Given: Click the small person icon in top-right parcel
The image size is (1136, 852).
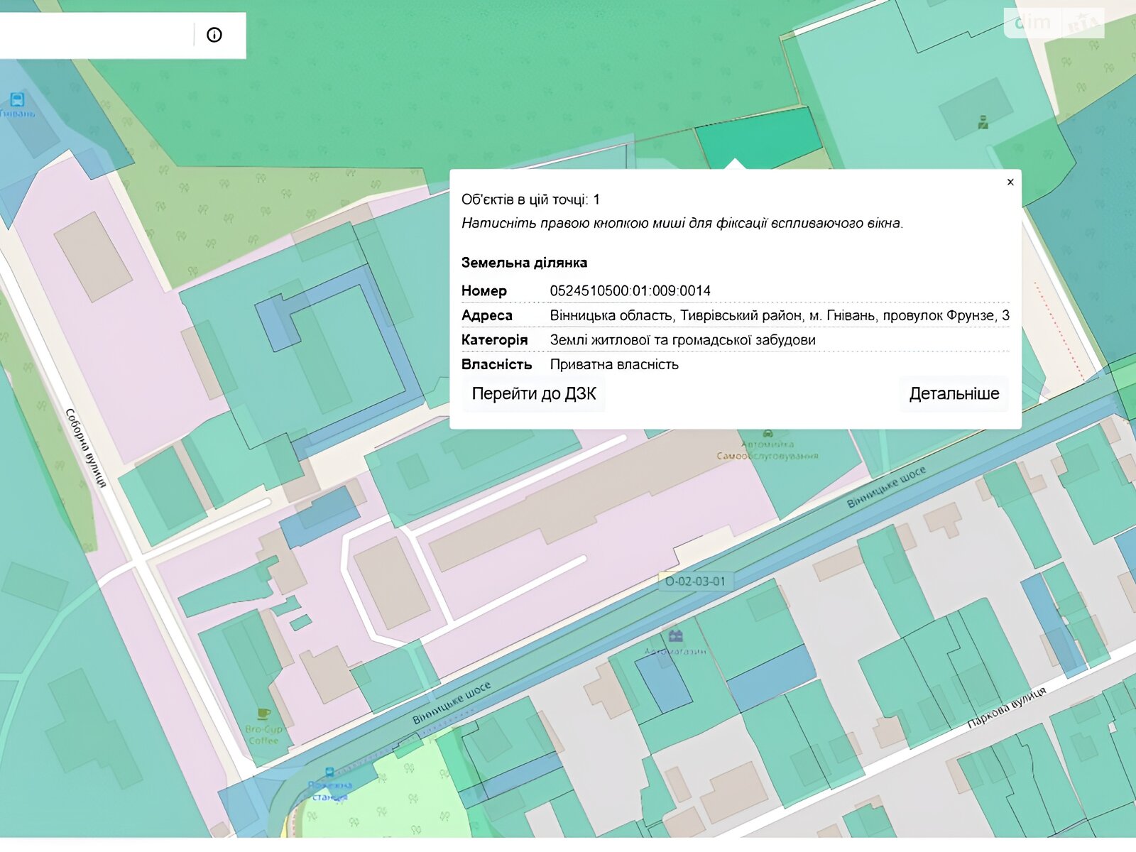Looking at the screenshot, I should coord(983,122).
